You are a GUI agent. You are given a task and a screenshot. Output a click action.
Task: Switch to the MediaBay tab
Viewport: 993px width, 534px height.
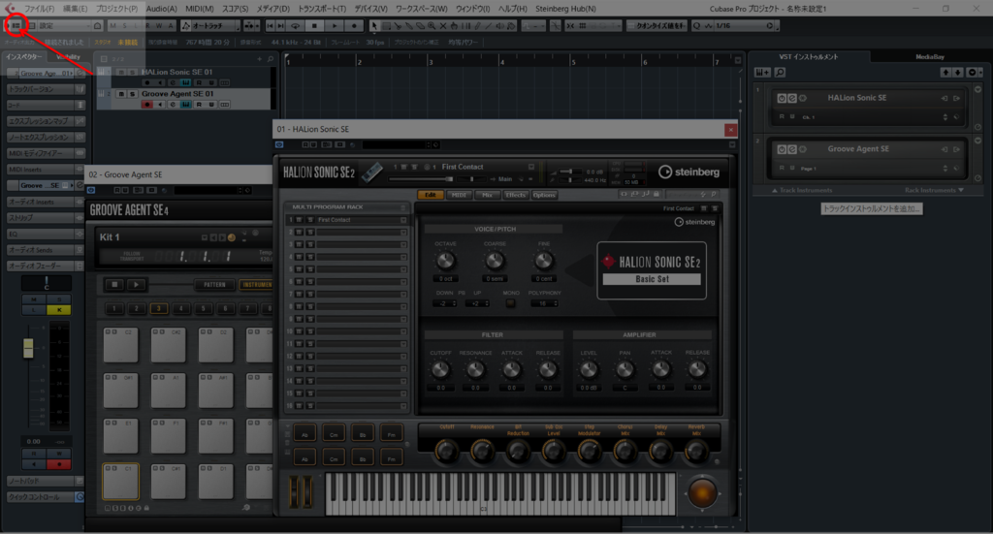(930, 57)
